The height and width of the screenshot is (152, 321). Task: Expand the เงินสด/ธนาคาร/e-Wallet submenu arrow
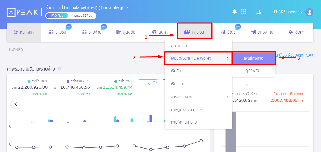tap(228, 58)
